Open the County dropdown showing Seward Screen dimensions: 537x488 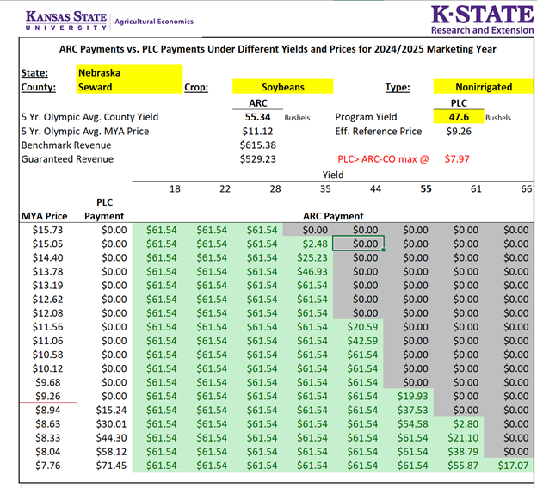click(x=129, y=87)
